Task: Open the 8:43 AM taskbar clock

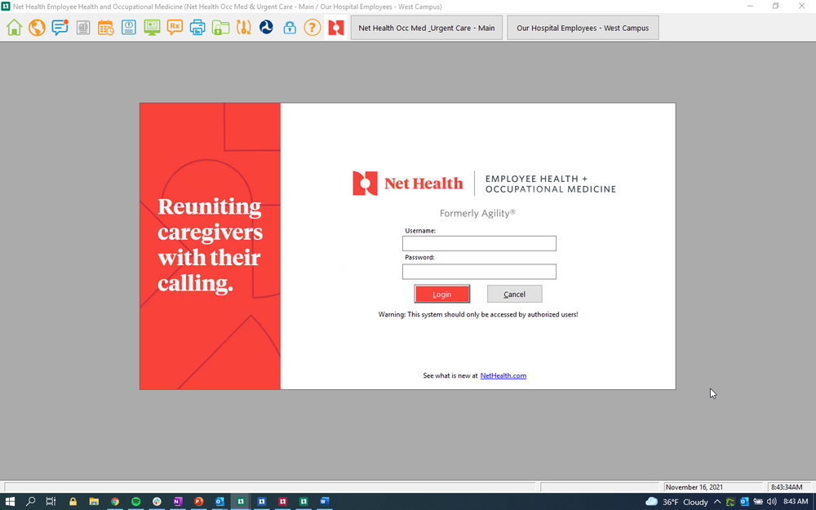Action: click(796, 502)
